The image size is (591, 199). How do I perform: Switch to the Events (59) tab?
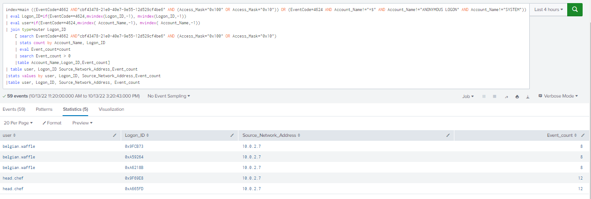[x=14, y=109]
